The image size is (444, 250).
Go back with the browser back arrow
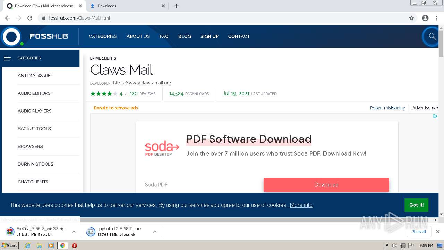(8, 18)
